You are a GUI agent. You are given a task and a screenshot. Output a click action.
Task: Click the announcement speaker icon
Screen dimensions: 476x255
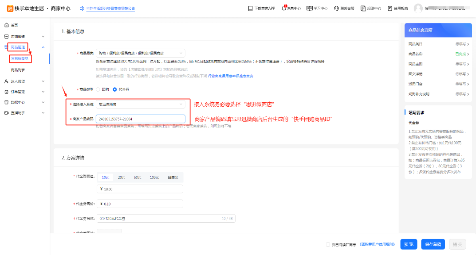82,8
